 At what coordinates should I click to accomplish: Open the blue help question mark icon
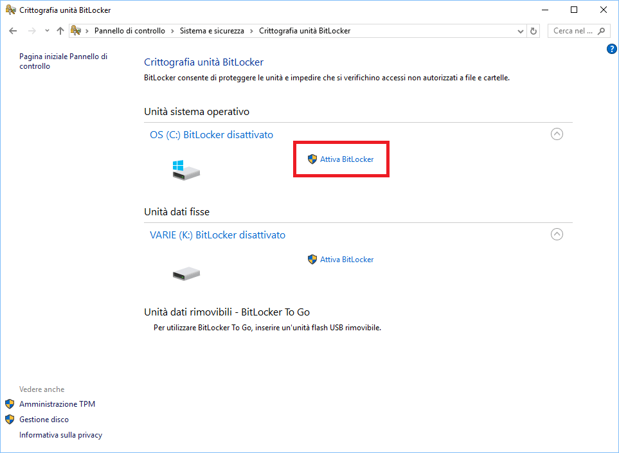(611, 49)
